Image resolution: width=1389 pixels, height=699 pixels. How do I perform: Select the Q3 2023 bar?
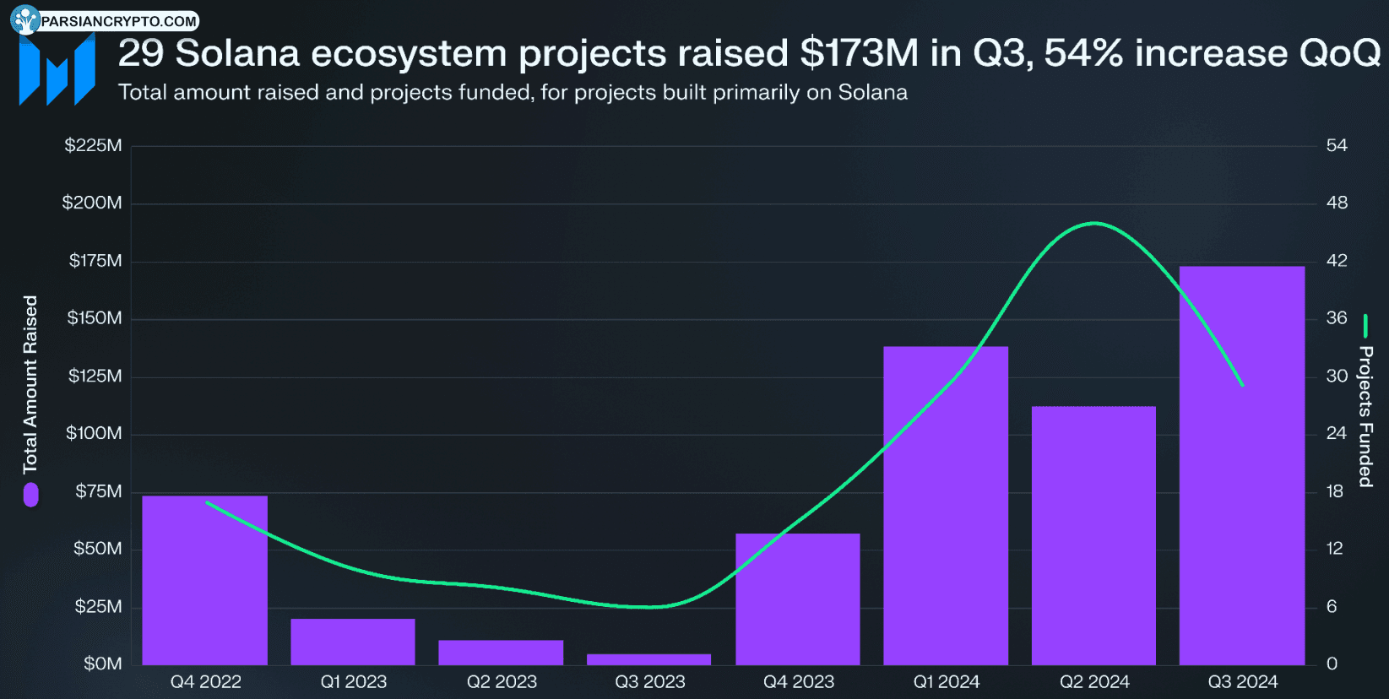point(648,659)
